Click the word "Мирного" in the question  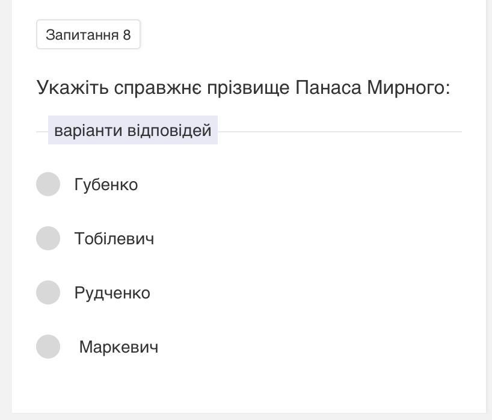click(408, 88)
